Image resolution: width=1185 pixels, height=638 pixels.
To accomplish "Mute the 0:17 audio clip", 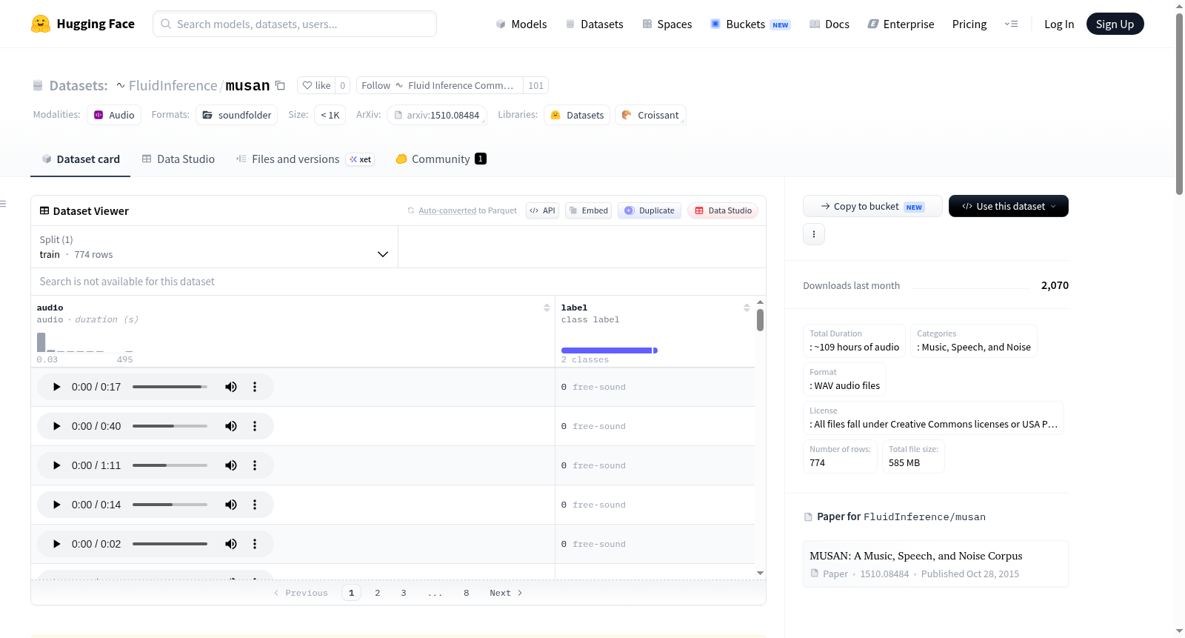I will coord(231,387).
